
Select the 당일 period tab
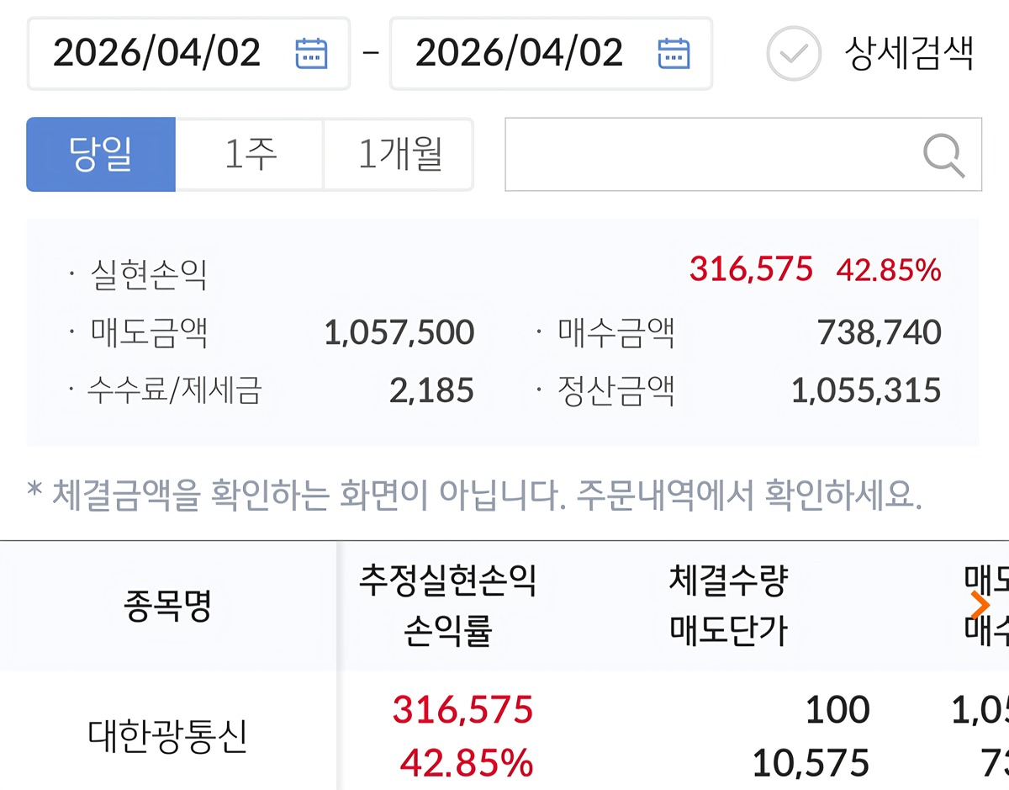click(x=101, y=155)
